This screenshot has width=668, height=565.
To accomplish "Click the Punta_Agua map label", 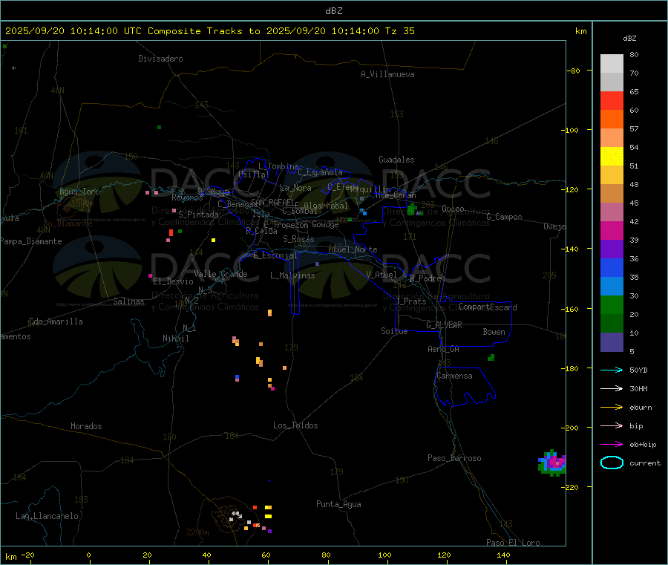I will (x=338, y=504).
